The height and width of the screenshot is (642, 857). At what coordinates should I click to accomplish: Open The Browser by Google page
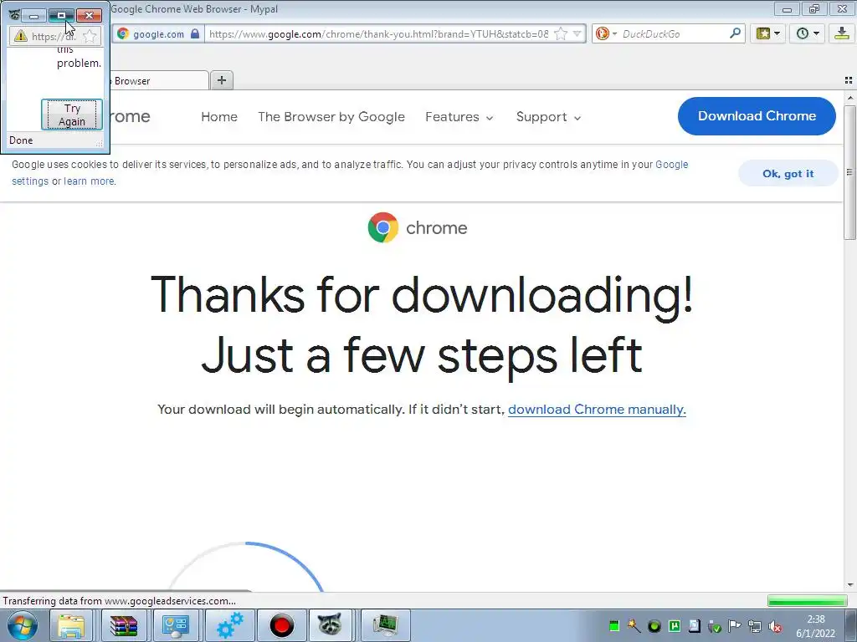click(331, 117)
